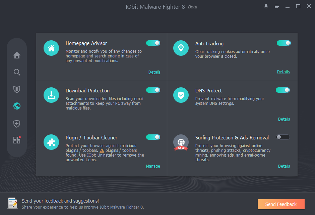This screenshot has width=315, height=215.
Task: Click the Plugin / Toolbar Cleaner puzzle icon
Action: click(x=51, y=142)
